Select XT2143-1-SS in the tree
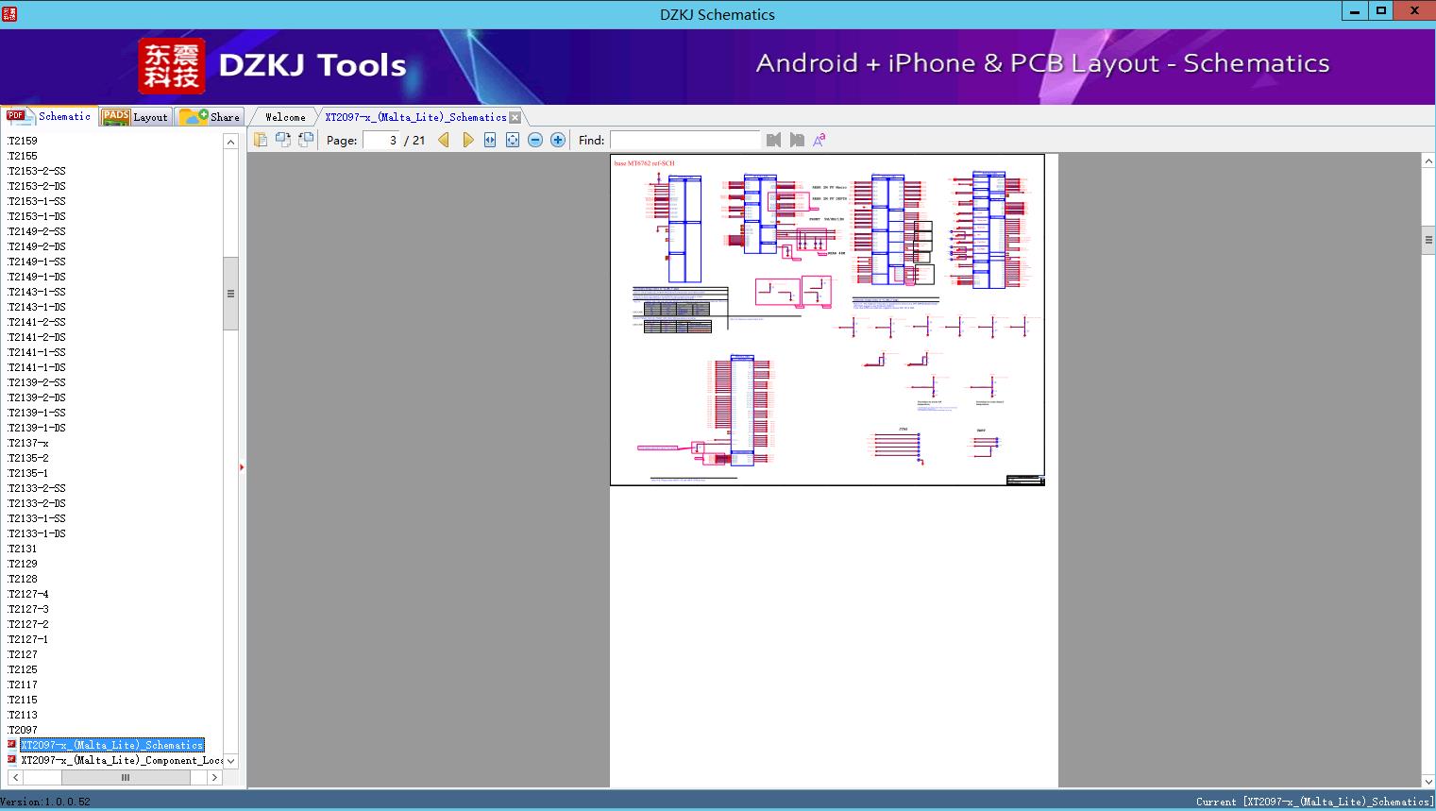The image size is (1436, 811). click(36, 292)
